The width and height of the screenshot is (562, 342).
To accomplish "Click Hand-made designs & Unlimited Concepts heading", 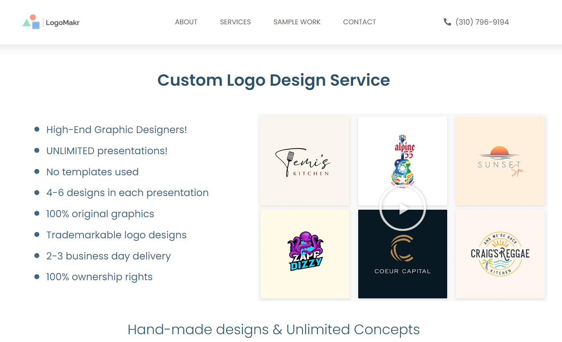I will (x=274, y=329).
